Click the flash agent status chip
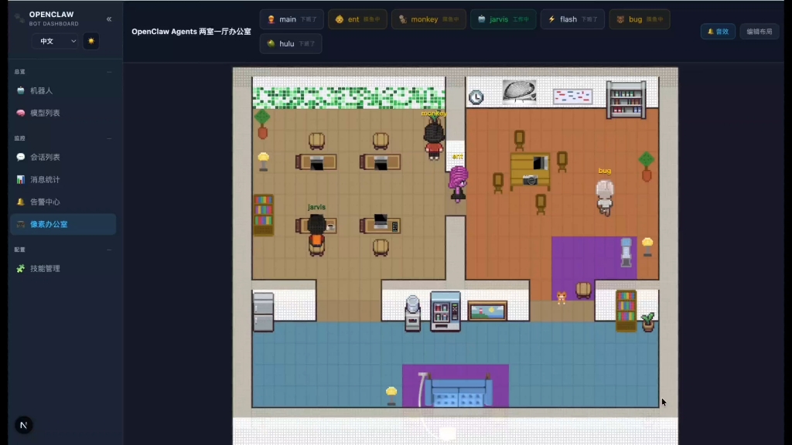The height and width of the screenshot is (445, 792). pyautogui.click(x=572, y=19)
